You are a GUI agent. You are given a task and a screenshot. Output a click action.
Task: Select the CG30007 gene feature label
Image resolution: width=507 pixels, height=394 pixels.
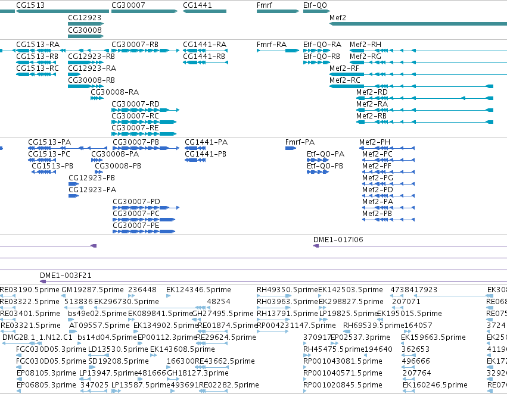[128, 5]
